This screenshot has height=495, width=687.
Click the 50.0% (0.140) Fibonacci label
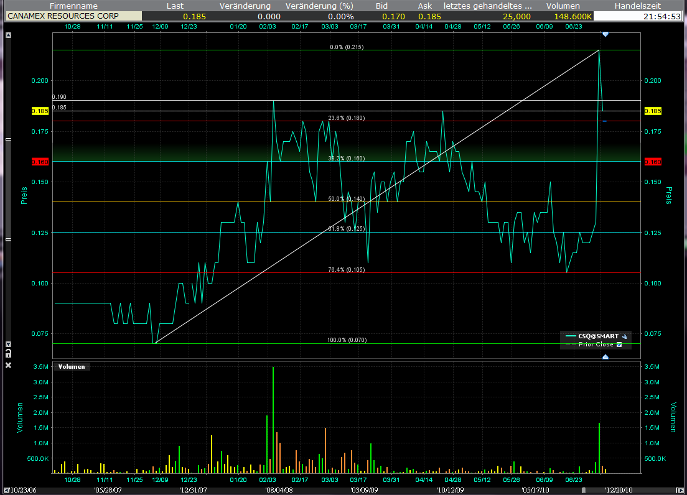(346, 199)
